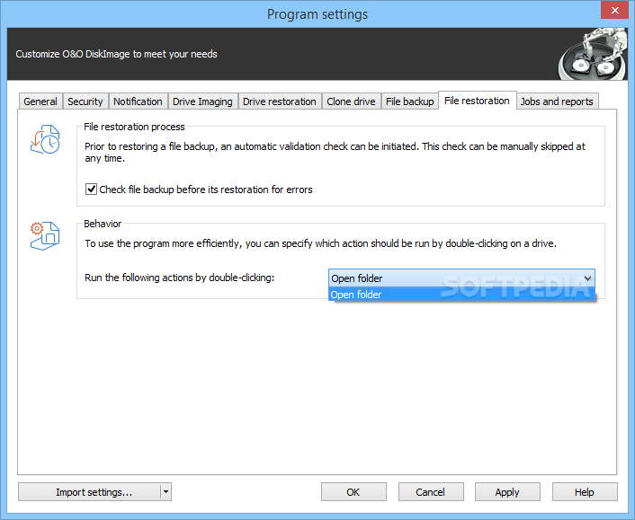Click 'Run the following actions by double-clicking:' label
The height and width of the screenshot is (520, 635).
tap(179, 278)
